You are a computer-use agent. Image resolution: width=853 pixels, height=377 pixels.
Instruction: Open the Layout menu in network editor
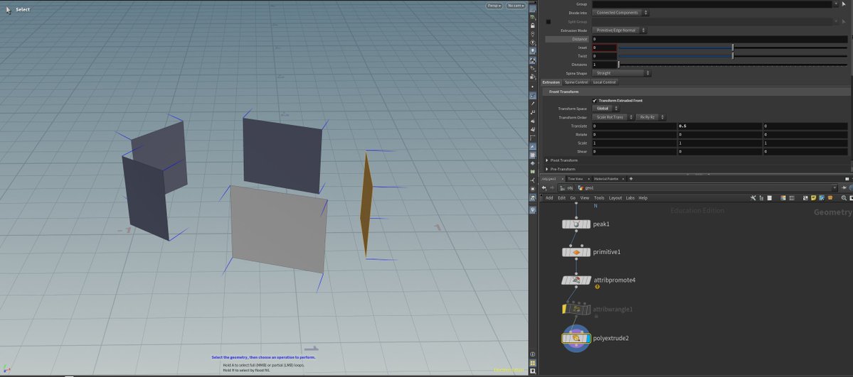pos(615,198)
